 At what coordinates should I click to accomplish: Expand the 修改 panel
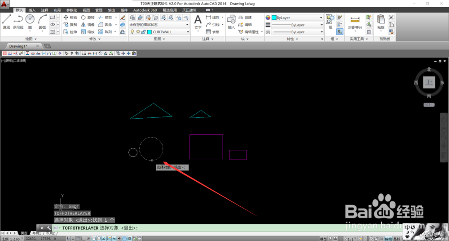(x=95, y=39)
